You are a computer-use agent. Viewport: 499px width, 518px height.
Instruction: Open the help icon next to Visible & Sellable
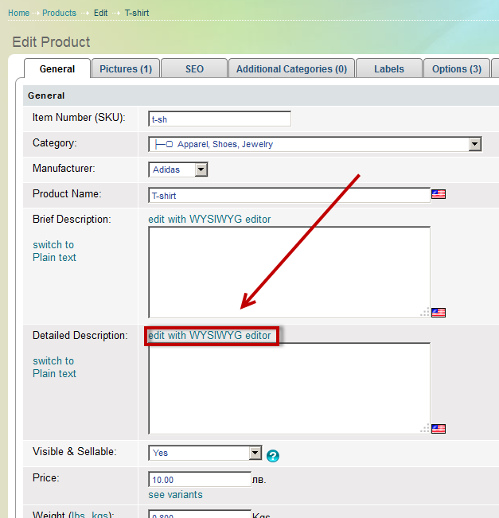tap(273, 456)
